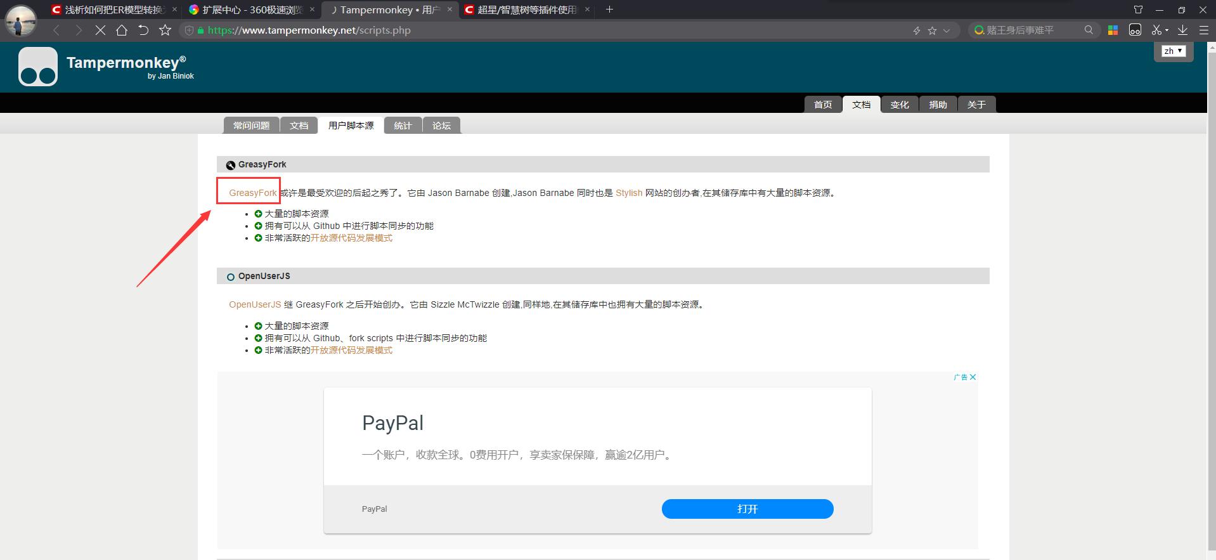The image size is (1216, 560).
Task: Close the Tampermonkey tab
Action: 450,10
